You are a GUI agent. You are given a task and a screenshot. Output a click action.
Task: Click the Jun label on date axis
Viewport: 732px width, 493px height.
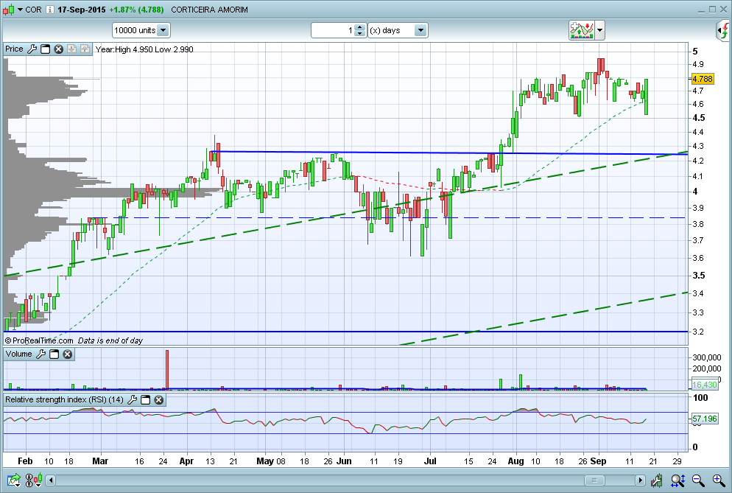click(344, 461)
